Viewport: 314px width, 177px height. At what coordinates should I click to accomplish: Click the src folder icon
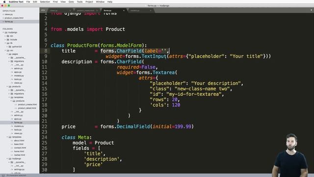coord(8,50)
